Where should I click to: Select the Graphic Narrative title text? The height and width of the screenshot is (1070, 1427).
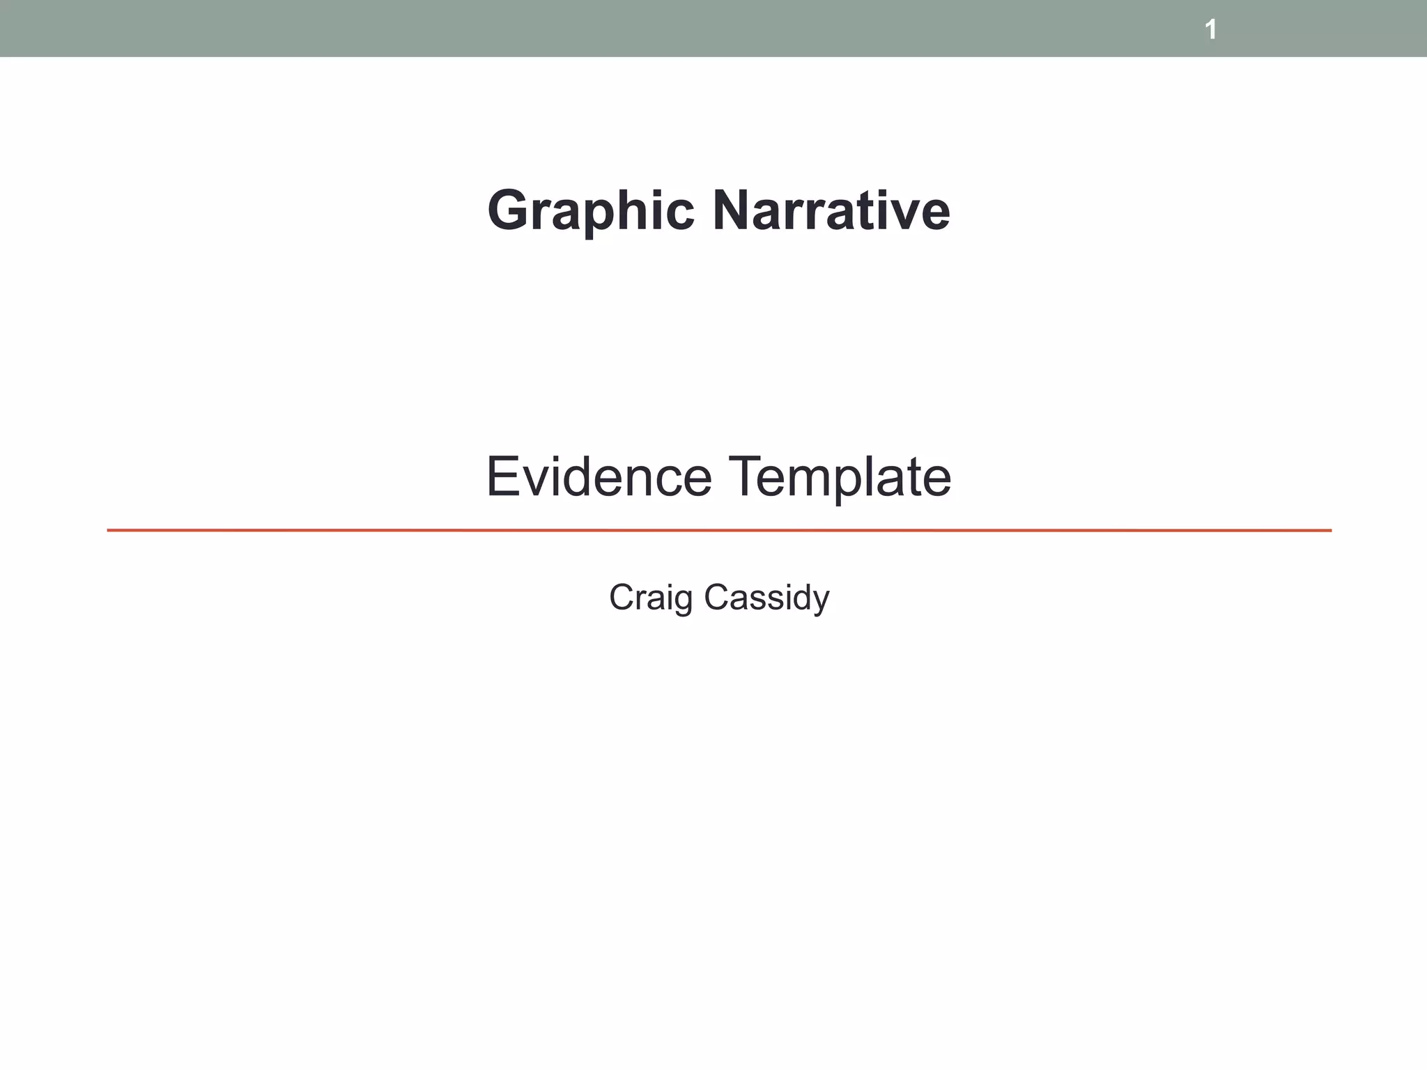pyautogui.click(x=718, y=210)
